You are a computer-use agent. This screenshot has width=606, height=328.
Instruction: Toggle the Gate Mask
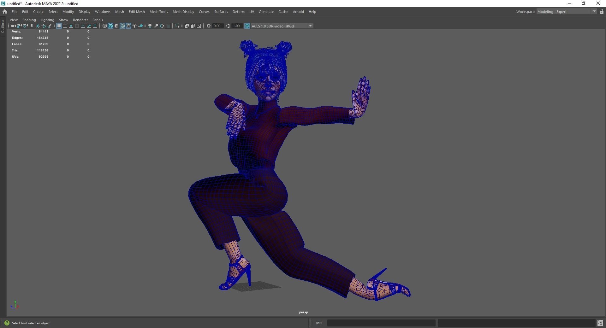click(77, 26)
